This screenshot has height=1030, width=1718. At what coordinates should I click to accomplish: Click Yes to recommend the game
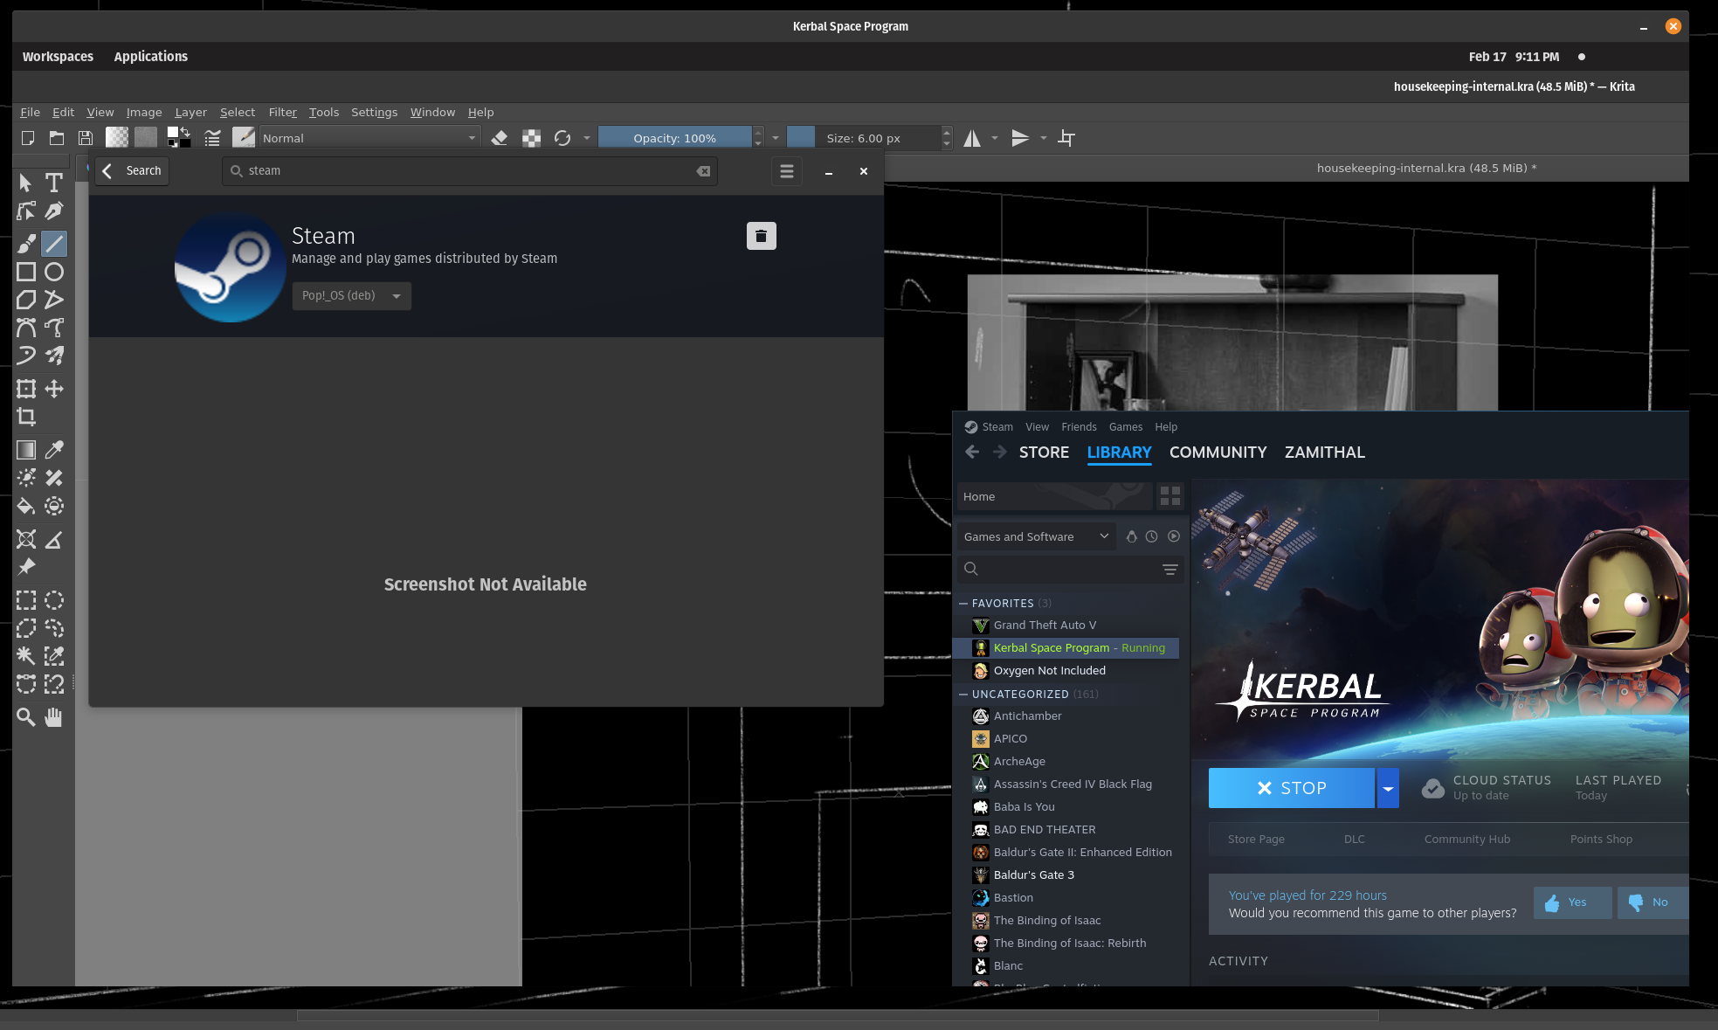(1572, 902)
